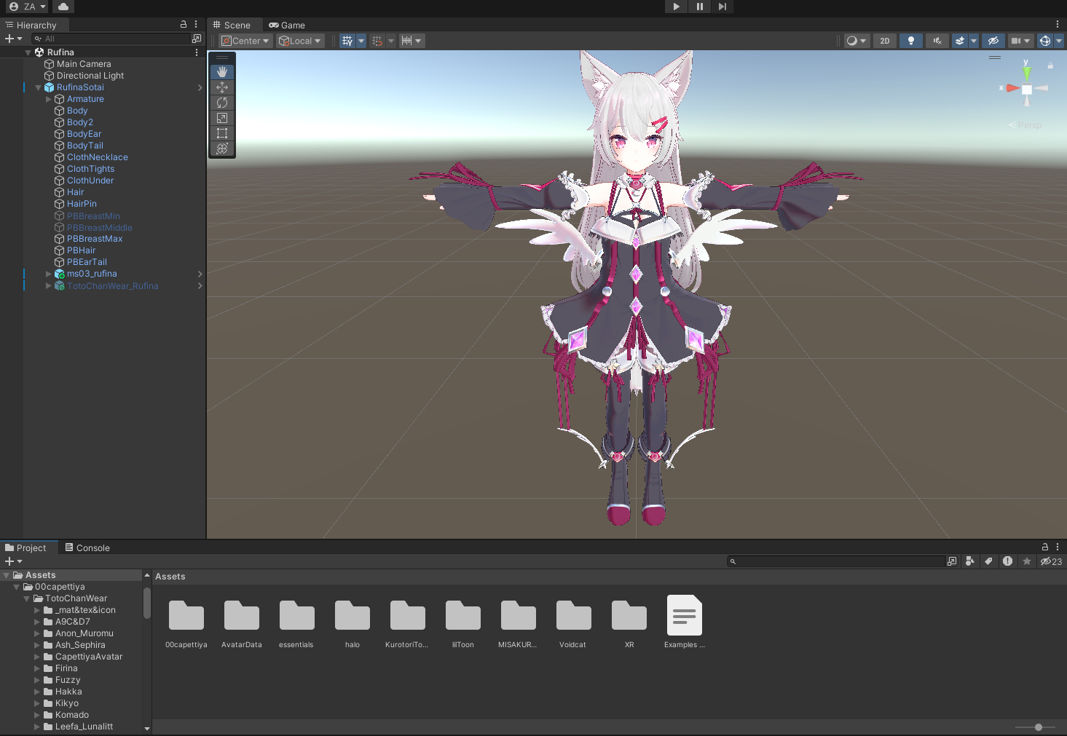Select the Move tool
Viewport: 1067px width, 736px height.
pyautogui.click(x=222, y=87)
